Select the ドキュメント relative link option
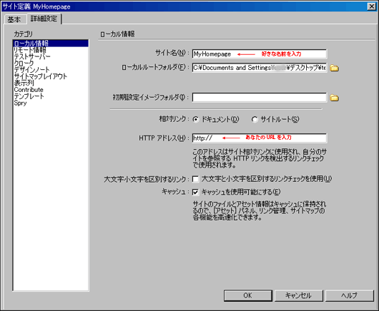Viewport: 379px width, 311px height. coord(195,119)
